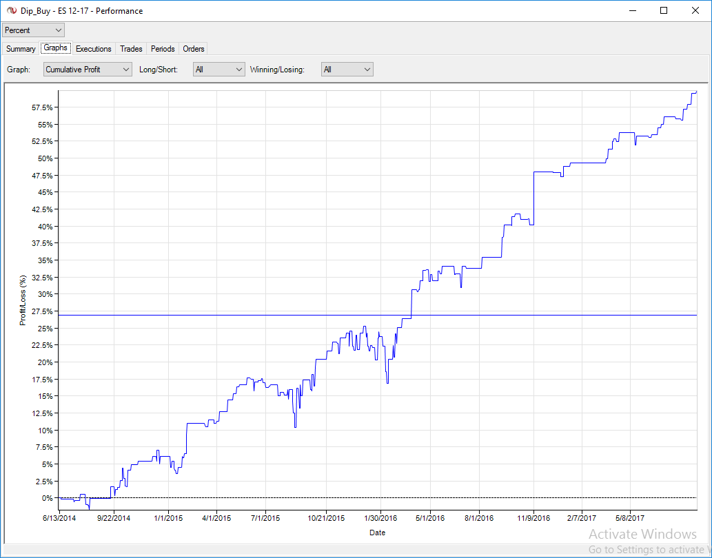The height and width of the screenshot is (558, 712).
Task: Click the 5/1/2016 date label
Action: [430, 517]
